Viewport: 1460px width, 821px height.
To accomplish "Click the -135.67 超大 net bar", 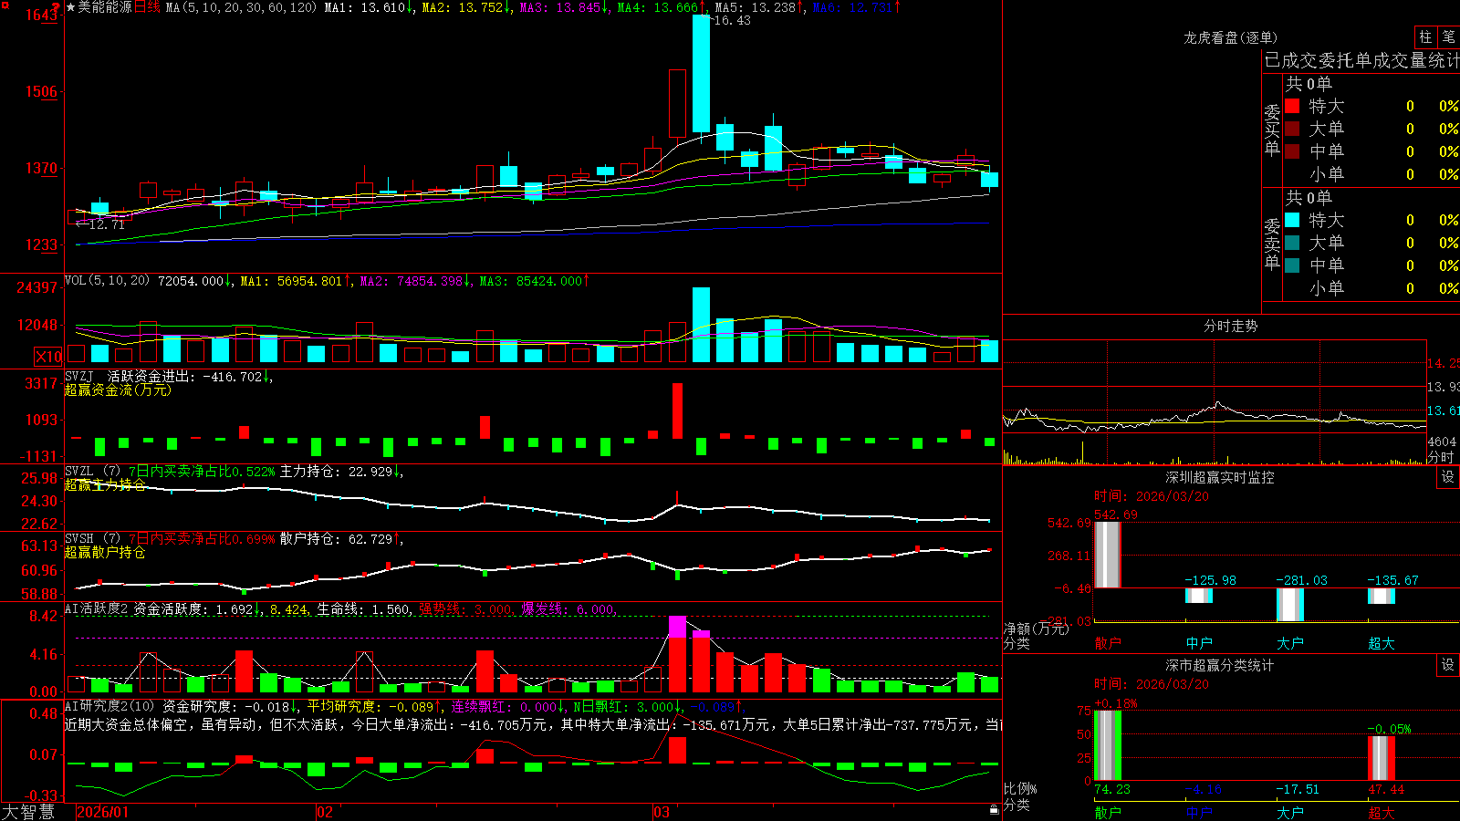I will [x=1382, y=597].
